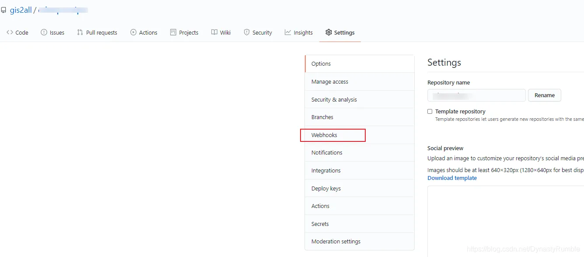Viewport: 584px width, 257px height.
Task: Click the Actions play icon in top bar
Action: coord(133,32)
